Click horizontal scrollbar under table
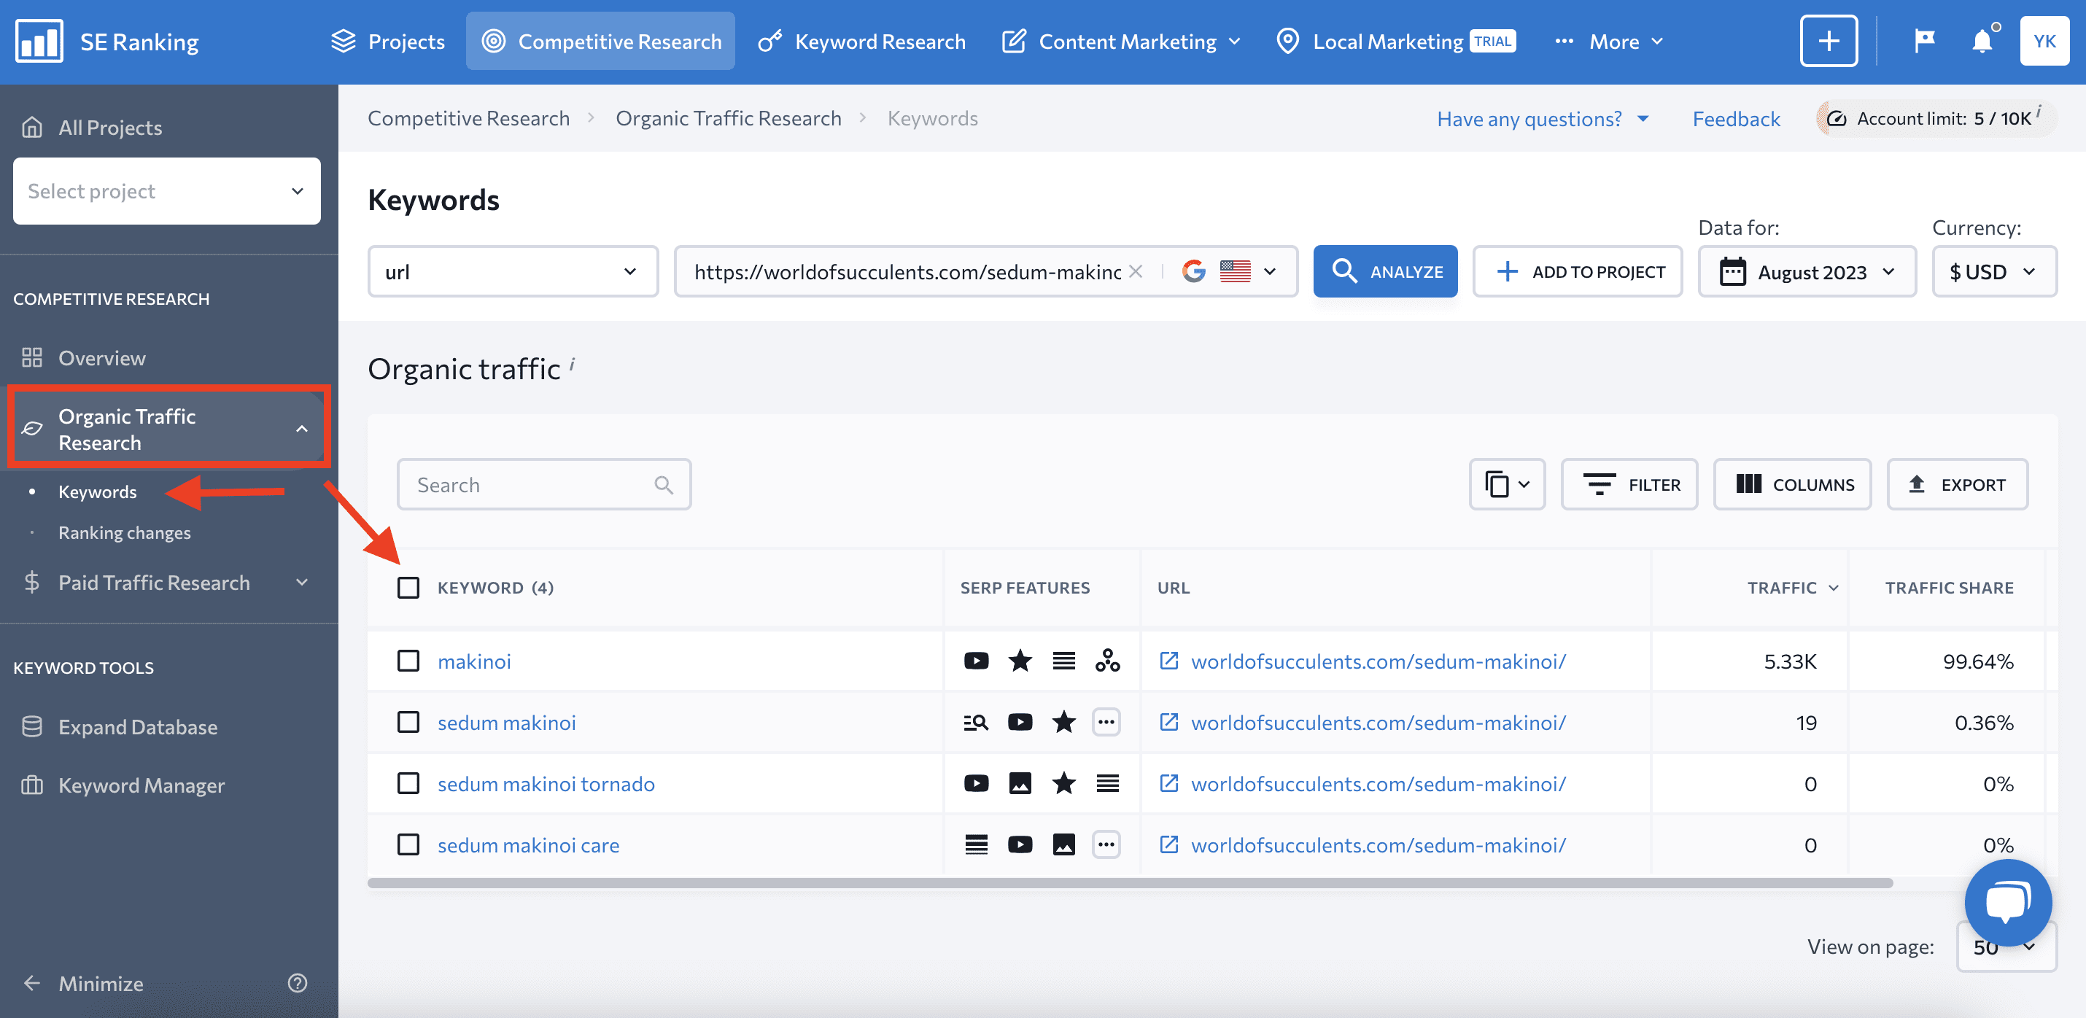 (1130, 883)
